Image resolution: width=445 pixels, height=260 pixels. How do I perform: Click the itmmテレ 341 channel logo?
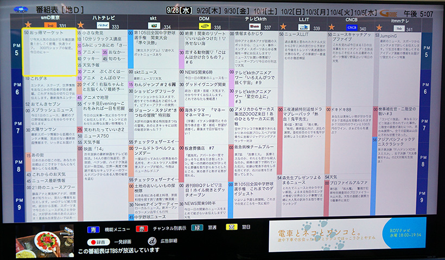(x=399, y=28)
